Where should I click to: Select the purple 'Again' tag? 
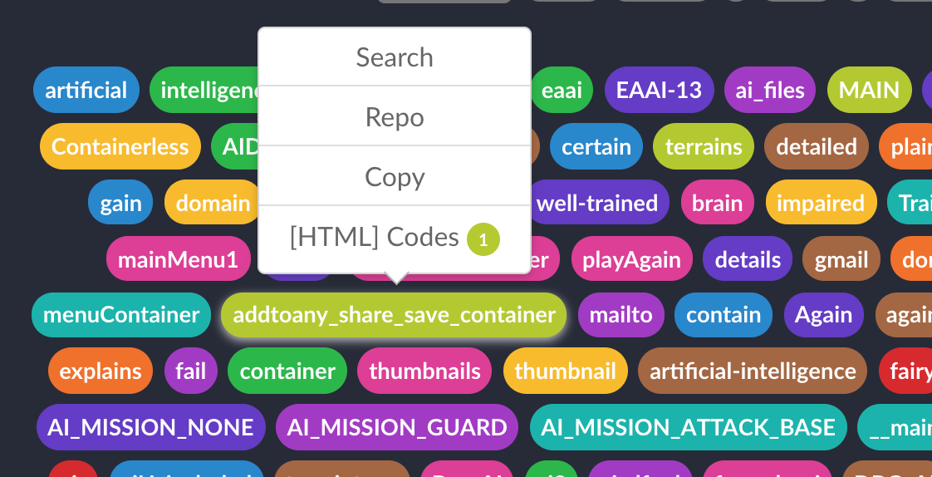824,315
